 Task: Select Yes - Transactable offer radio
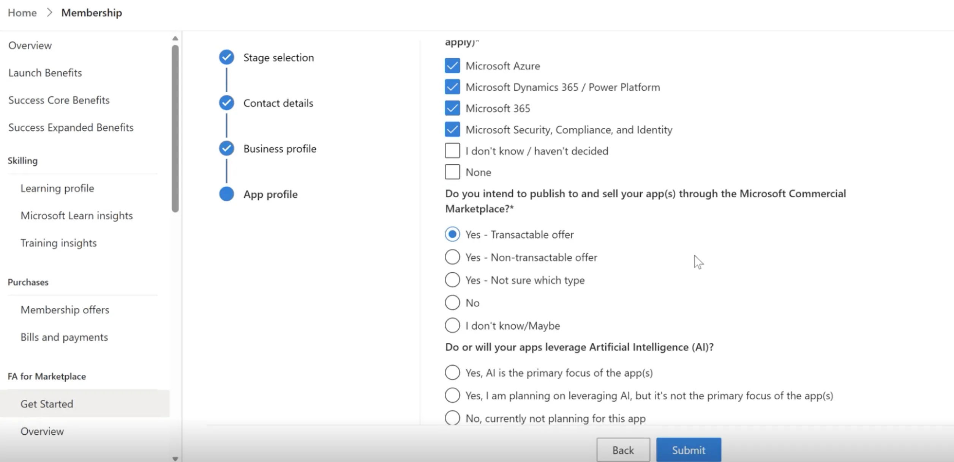(x=452, y=234)
